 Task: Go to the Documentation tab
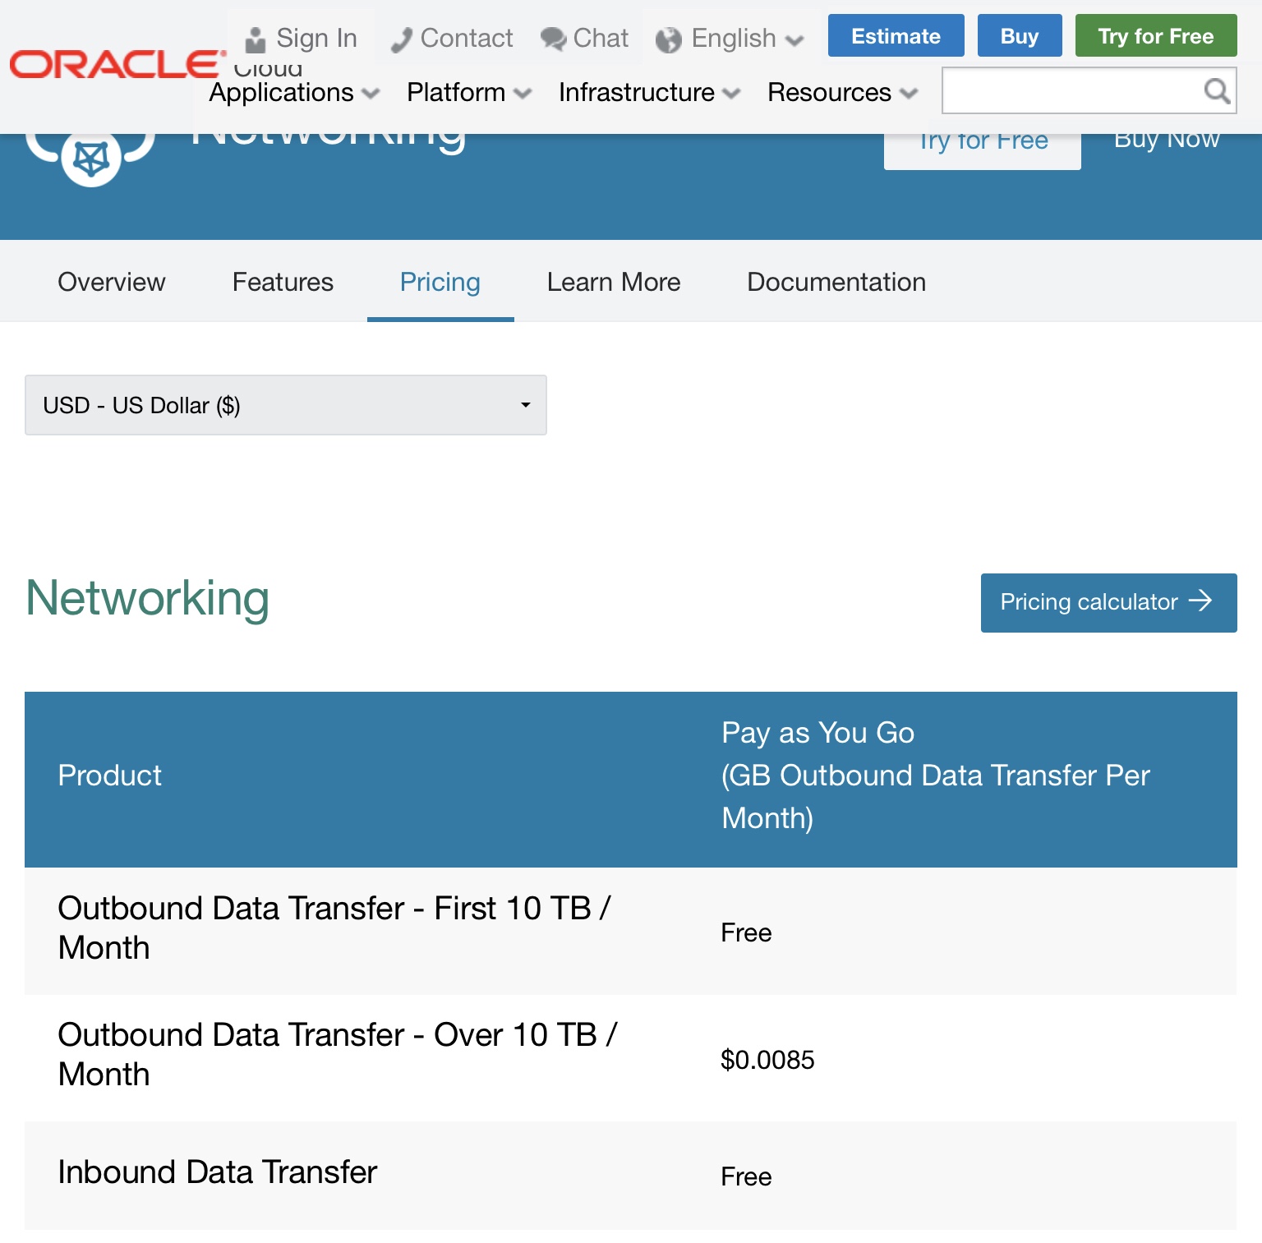pyautogui.click(x=836, y=282)
